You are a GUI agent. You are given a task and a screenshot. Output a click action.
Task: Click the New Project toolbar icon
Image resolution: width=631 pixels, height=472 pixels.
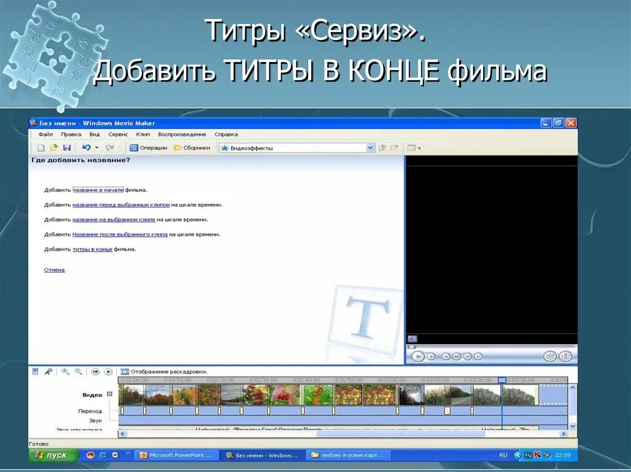click(41, 148)
